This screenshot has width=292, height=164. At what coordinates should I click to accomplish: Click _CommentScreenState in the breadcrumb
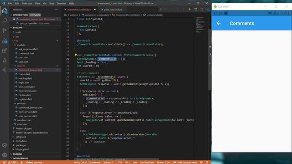pyautogui.click(x=128, y=15)
